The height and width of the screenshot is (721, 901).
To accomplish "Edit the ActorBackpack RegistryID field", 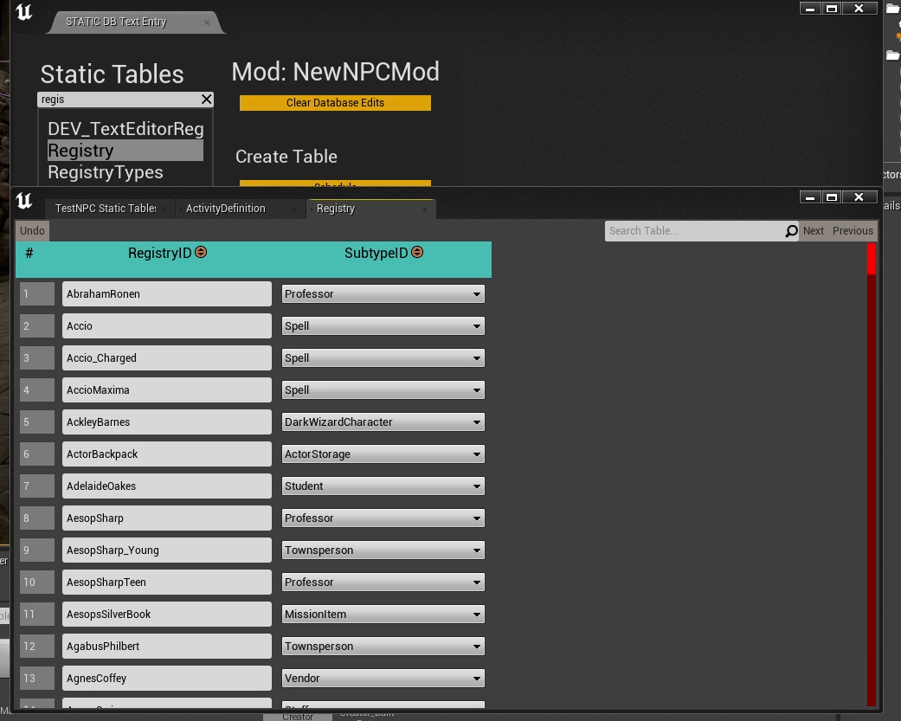I will point(167,454).
